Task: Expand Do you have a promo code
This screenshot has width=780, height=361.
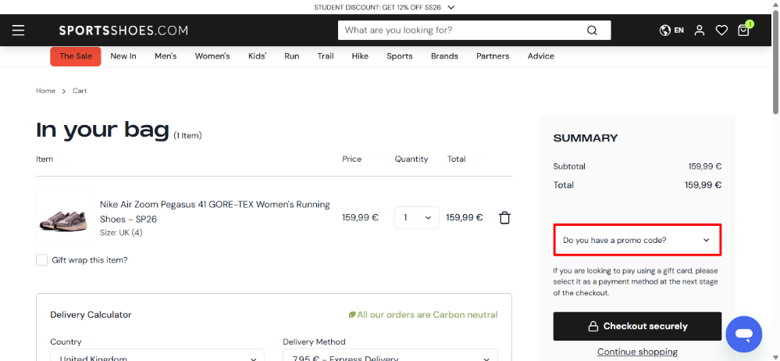Action: (637, 240)
